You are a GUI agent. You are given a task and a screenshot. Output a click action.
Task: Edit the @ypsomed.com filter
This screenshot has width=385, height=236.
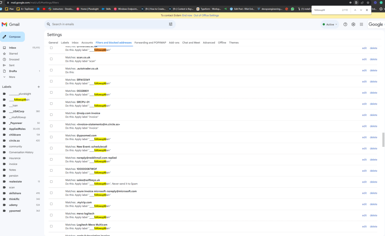click(x=364, y=137)
